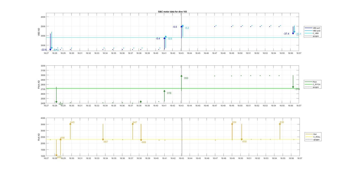Click the 'Pitch AD' y-axis label

39,85
